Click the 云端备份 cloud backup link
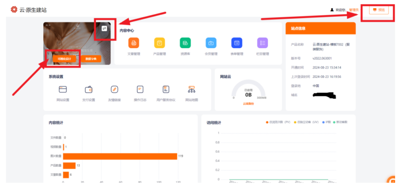The image size is (402, 190). point(249,104)
